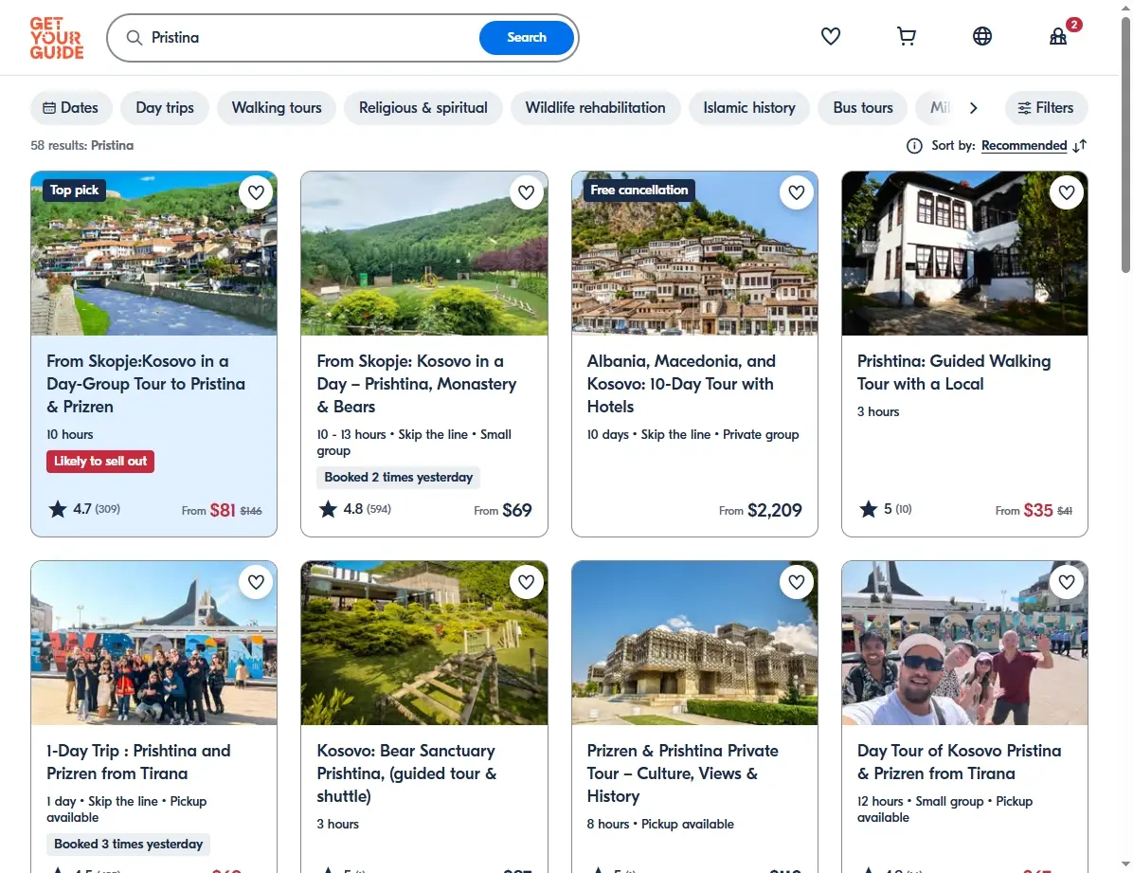Screen dimensions: 1133x873
Task: Click the blue Search button
Action: pos(527,38)
